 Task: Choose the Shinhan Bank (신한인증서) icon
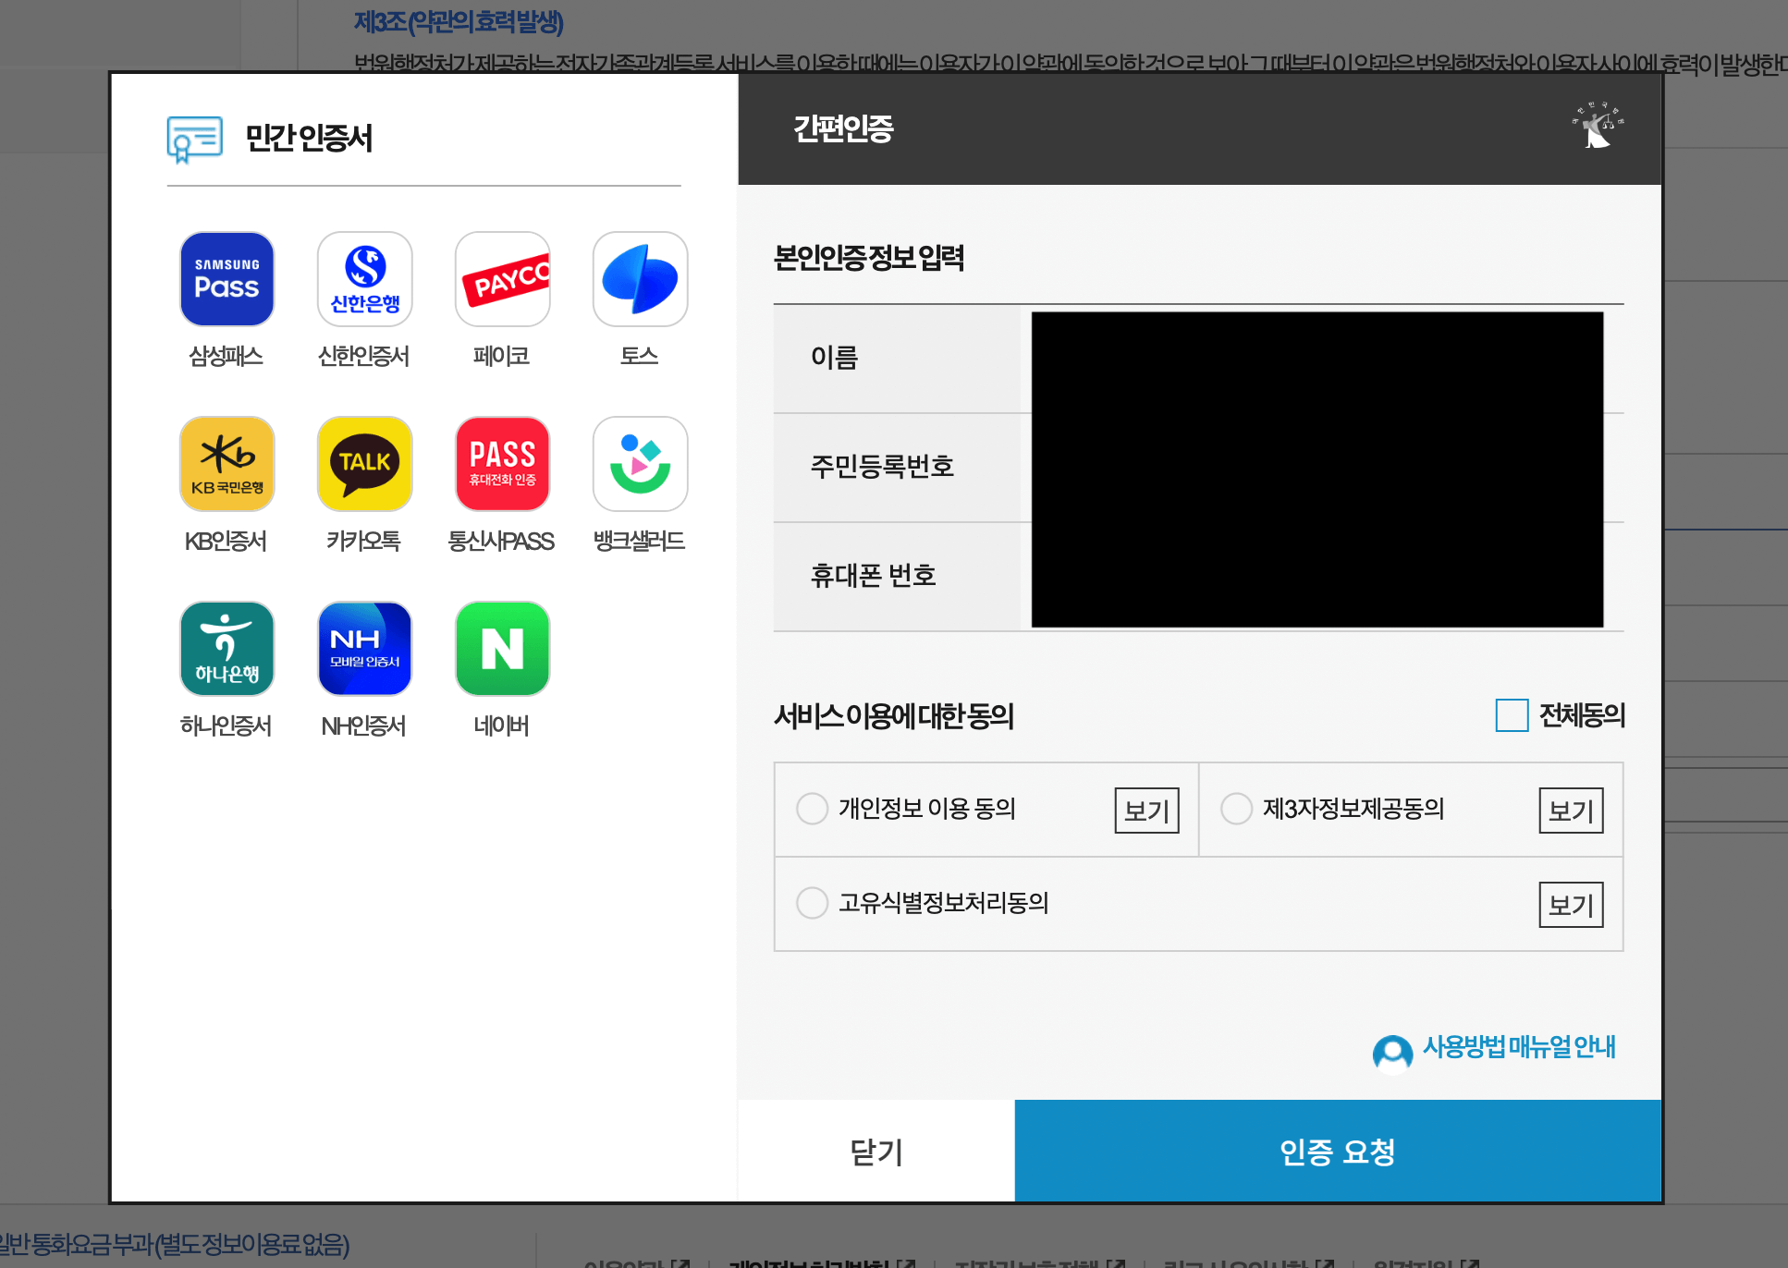pyautogui.click(x=364, y=279)
